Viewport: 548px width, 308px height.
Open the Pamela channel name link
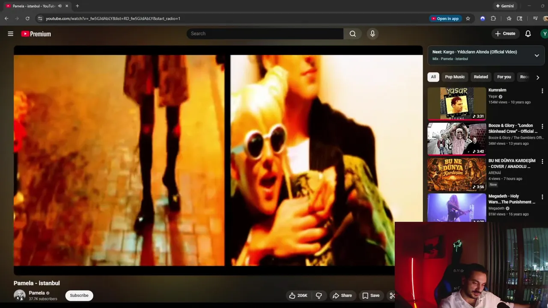coord(37,293)
